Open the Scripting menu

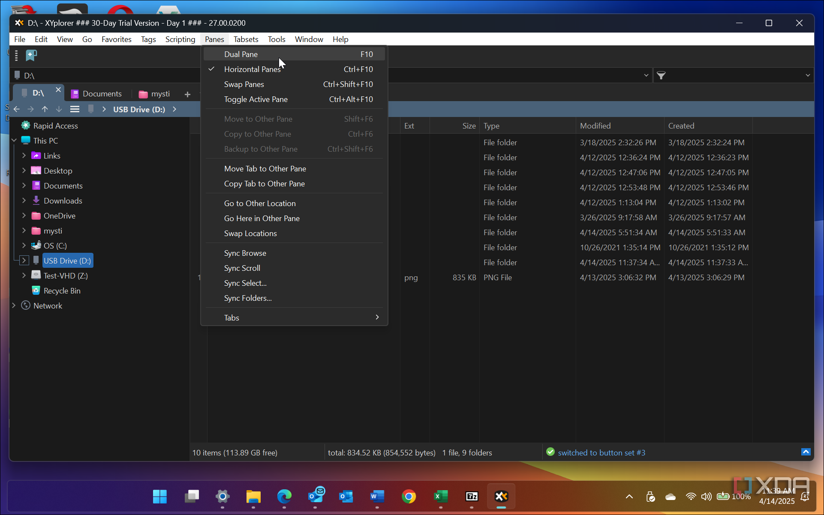tap(180, 39)
